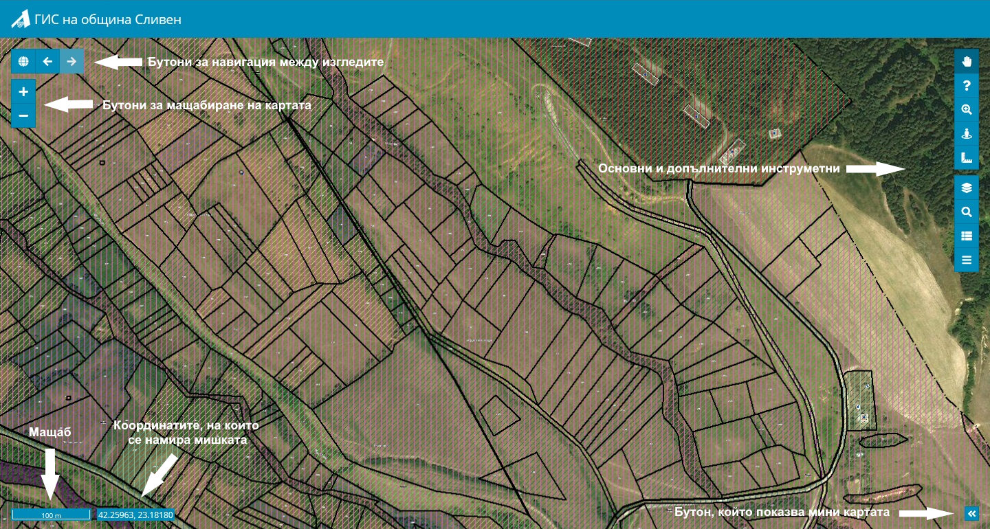
Task: Open the layers panel
Action: pyautogui.click(x=967, y=188)
